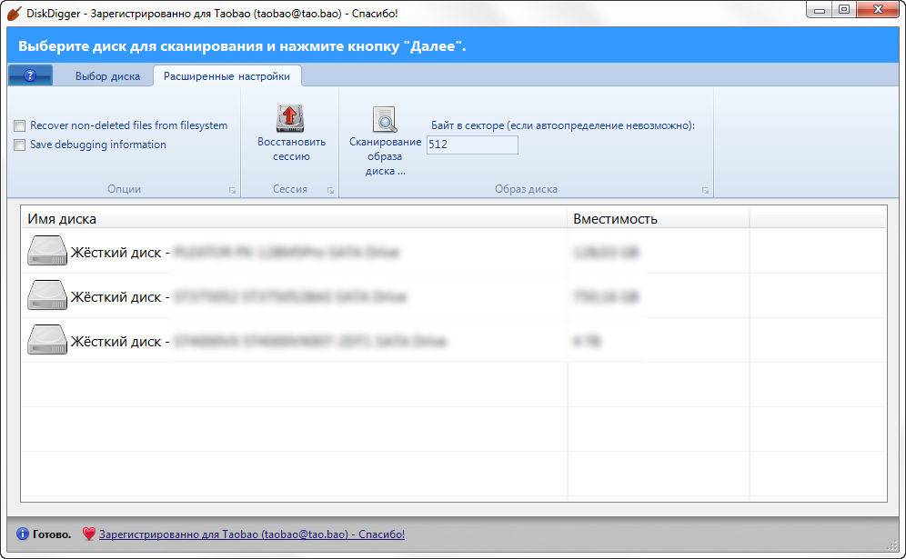This screenshot has height=559, width=906.
Task: Click the blue info icon next to Готово
Action: [x=22, y=534]
